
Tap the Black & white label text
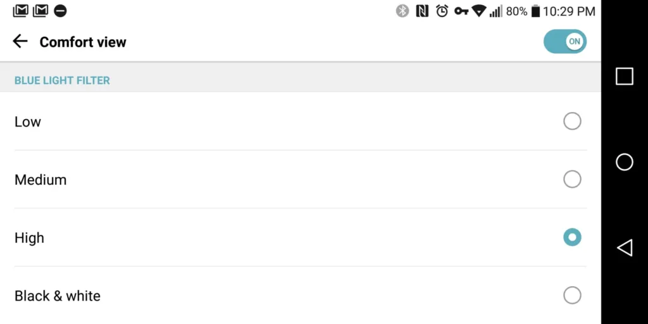point(58,296)
